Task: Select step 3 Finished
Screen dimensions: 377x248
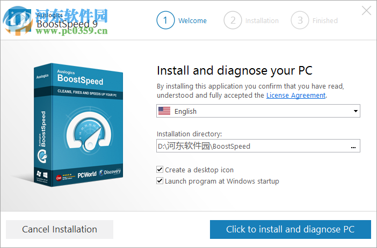Action: point(315,20)
